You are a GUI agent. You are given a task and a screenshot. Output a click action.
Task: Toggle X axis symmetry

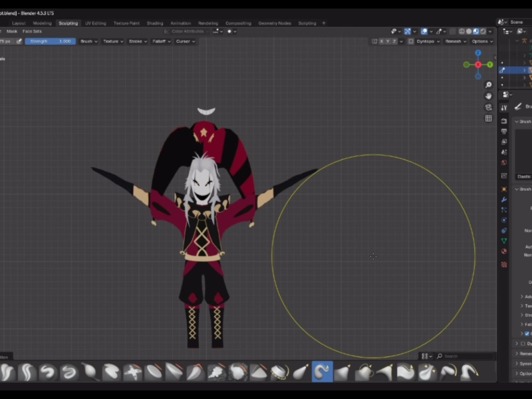coord(382,41)
